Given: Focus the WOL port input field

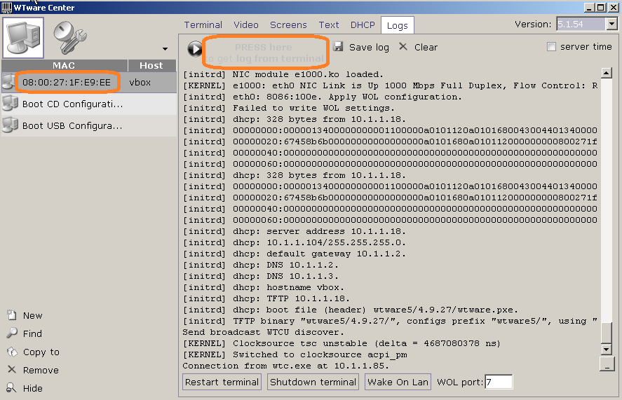Looking at the screenshot, I should click(499, 382).
